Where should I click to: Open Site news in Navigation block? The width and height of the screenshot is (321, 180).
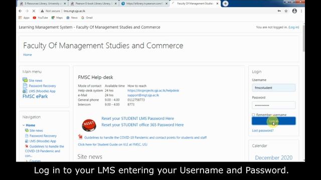point(36,130)
